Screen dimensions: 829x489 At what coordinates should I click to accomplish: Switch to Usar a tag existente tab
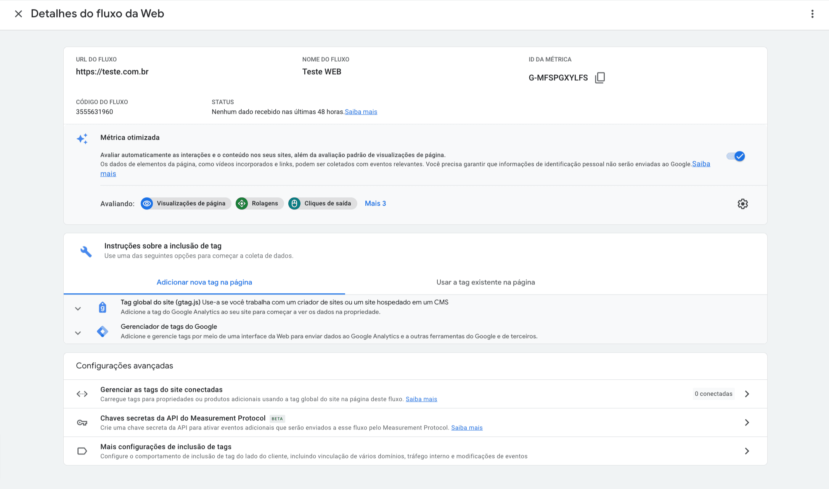coord(486,282)
